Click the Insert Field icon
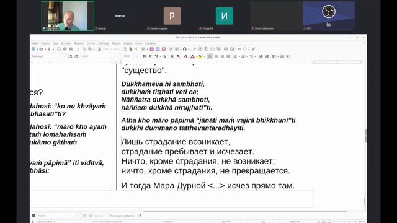Screen dimensions: 397x223 (x=177, y=49)
